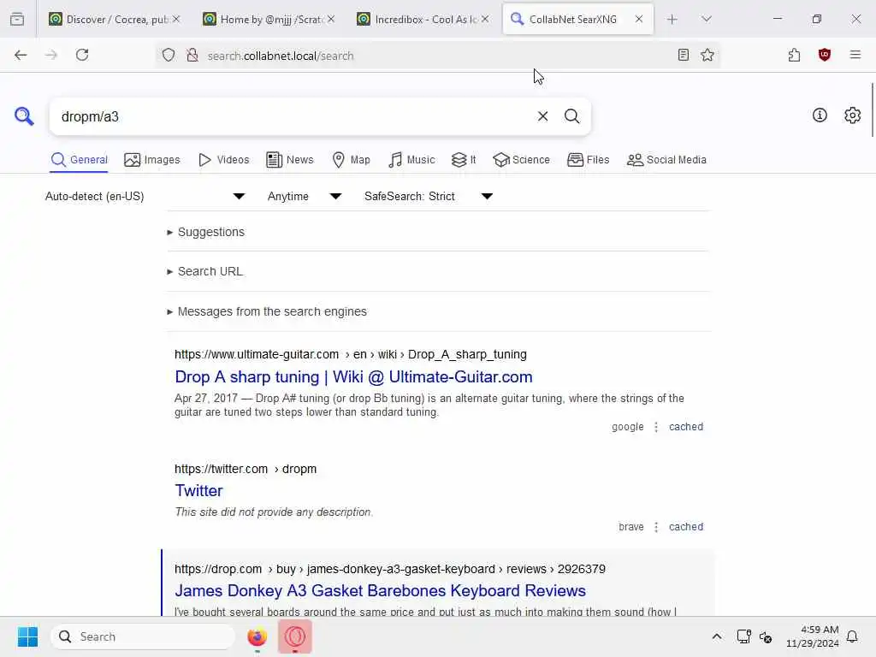The image size is (876, 657).
Task: Close the Home by @mjjj tab
Action: (331, 19)
